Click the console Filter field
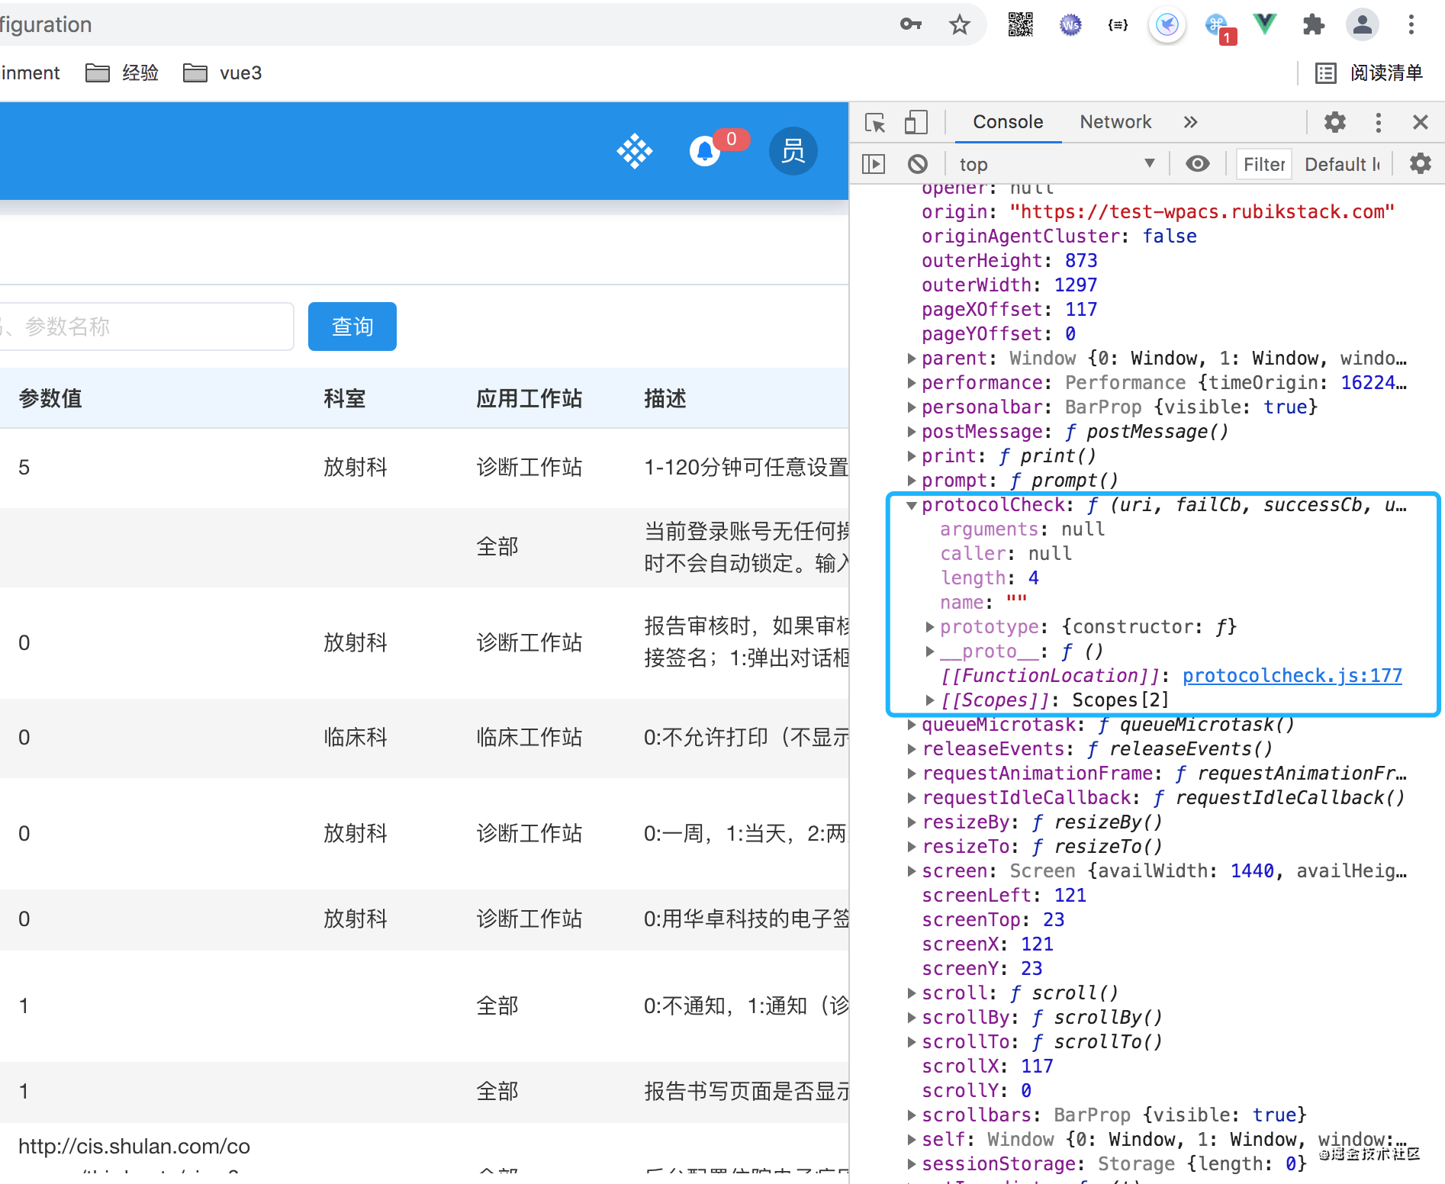The height and width of the screenshot is (1184, 1445). coord(1263,164)
